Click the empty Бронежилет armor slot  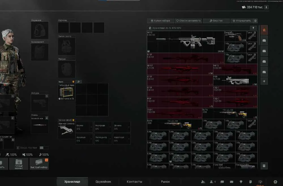(x=40, y=52)
